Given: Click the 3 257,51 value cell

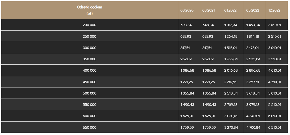Looking at the screenshot, I should 253,82.
